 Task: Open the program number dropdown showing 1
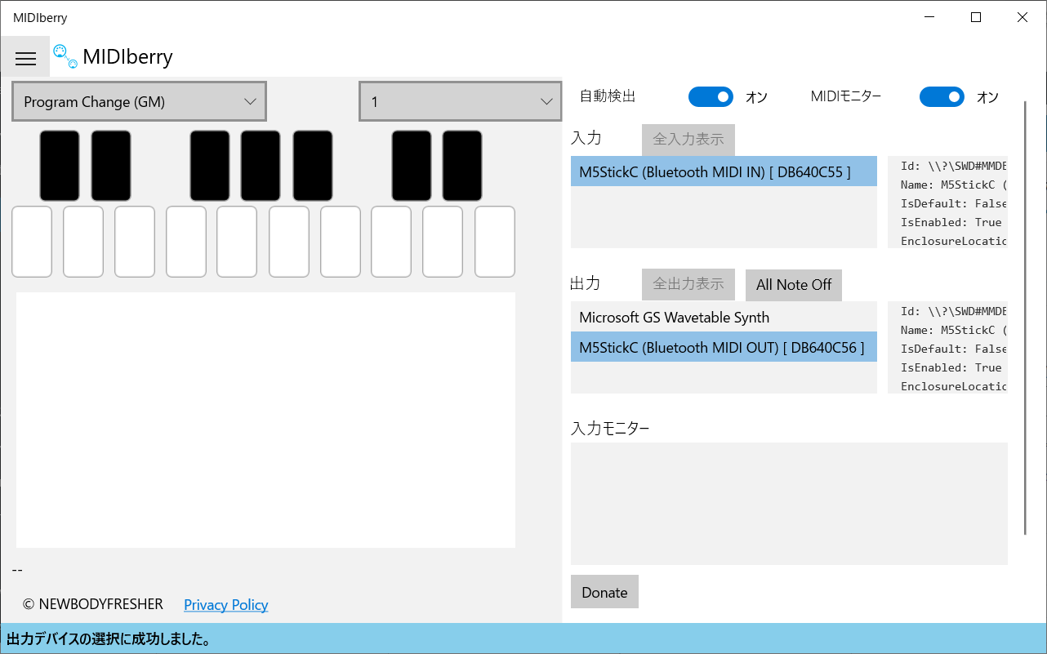tap(460, 102)
